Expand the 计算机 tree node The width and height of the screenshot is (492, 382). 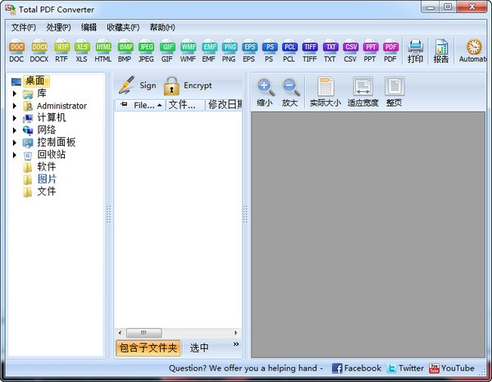(15, 118)
